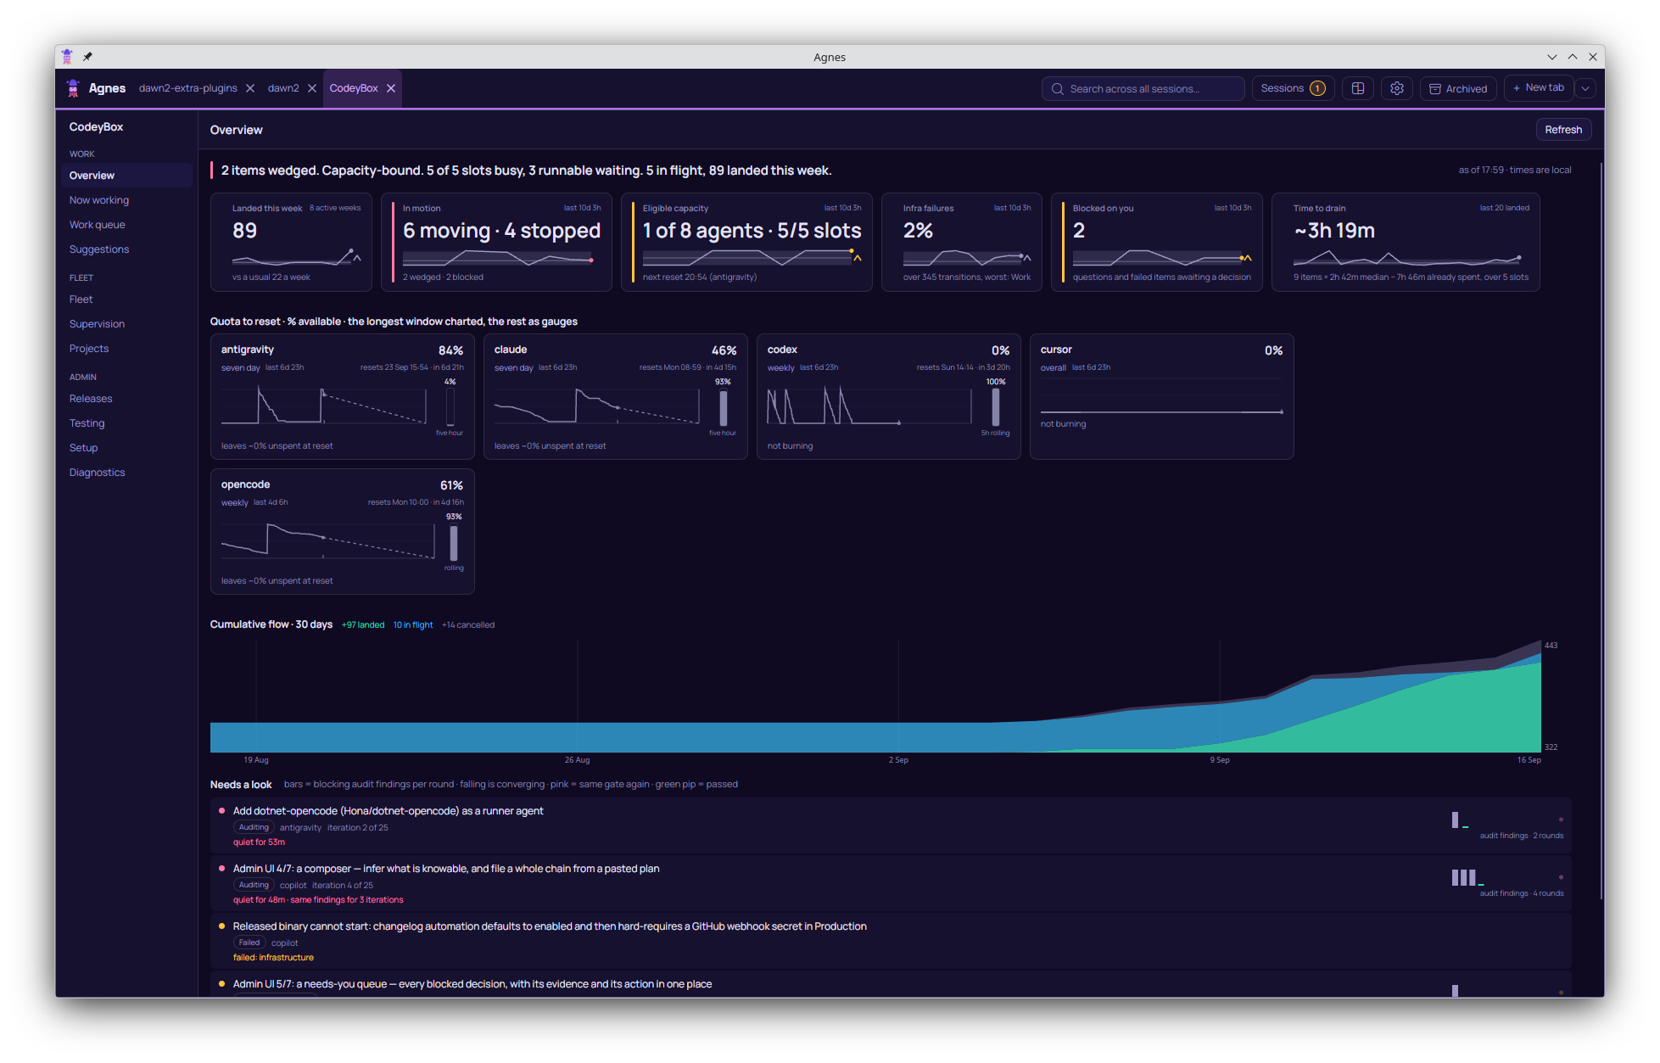Open the Archived sessions button
The image size is (1660, 1063).
1458,88
